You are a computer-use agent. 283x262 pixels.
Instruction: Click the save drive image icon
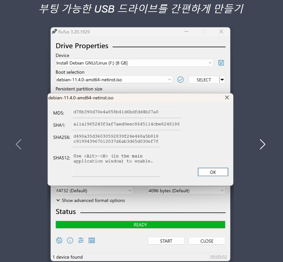coord(221,63)
